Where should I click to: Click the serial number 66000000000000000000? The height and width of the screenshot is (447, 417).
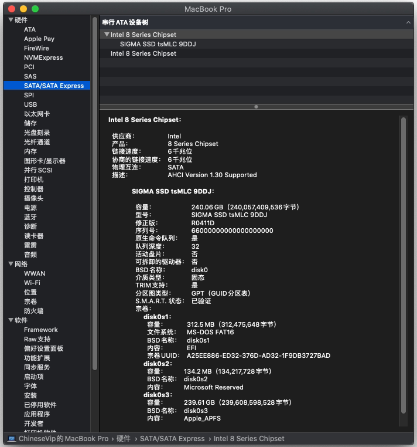[233, 231]
